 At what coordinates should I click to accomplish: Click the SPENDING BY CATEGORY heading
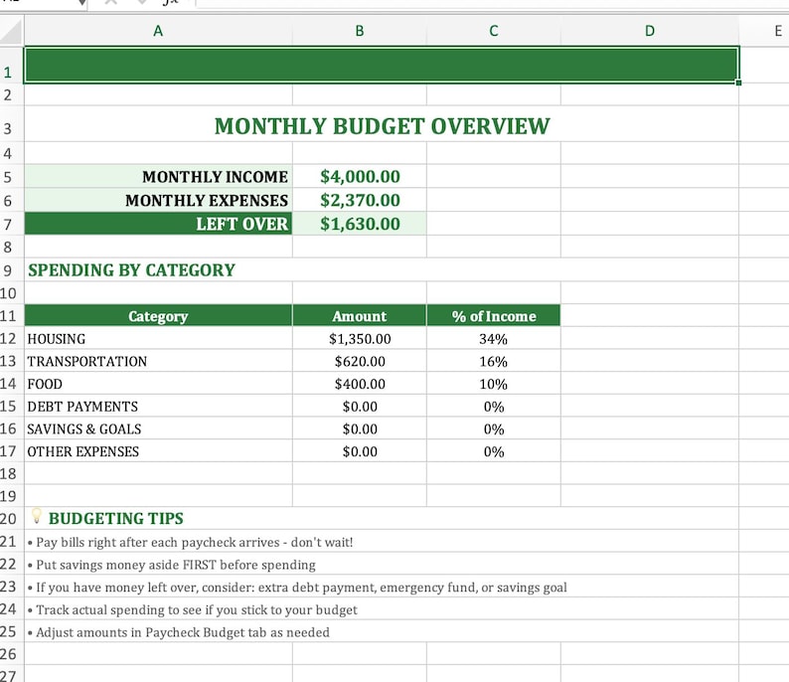[131, 270]
